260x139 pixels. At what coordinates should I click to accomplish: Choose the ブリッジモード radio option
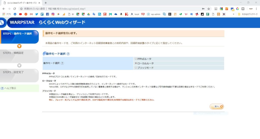[136, 68]
